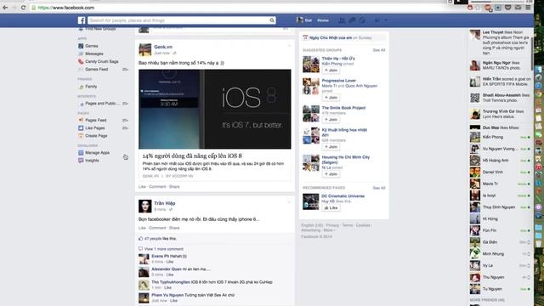The height and width of the screenshot is (306, 544).
Task: Open the notifications globe icon
Action: pyautogui.click(x=362, y=20)
